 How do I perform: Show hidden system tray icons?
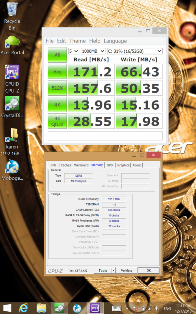pos(127,309)
